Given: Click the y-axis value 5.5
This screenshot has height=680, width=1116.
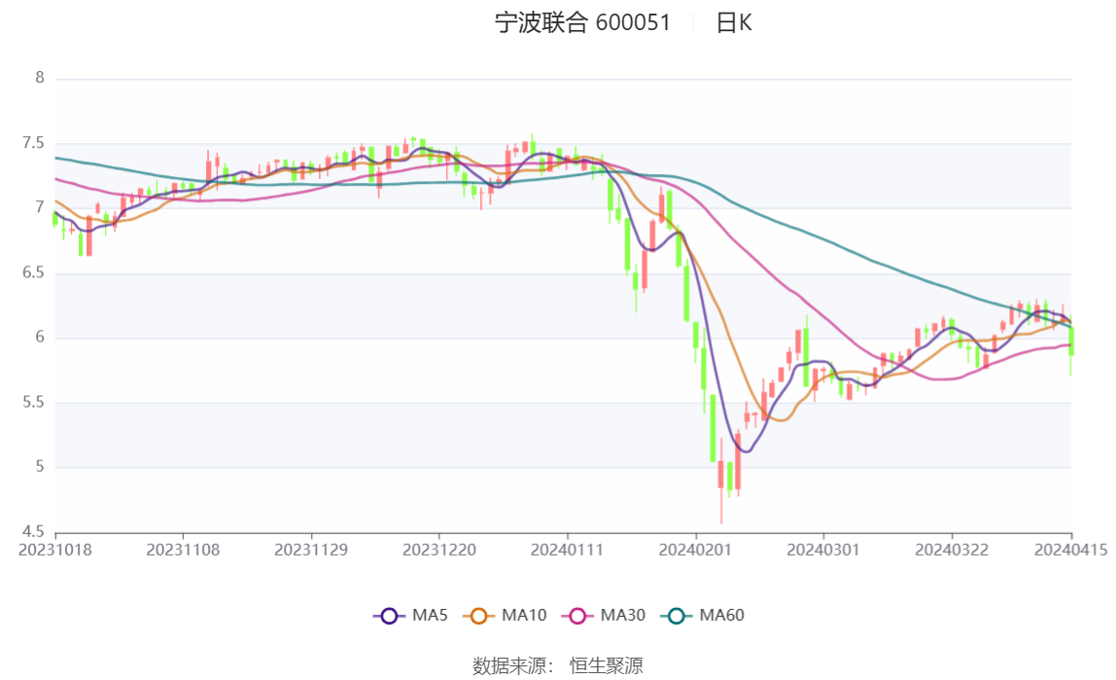Looking at the screenshot, I should tap(33, 403).
